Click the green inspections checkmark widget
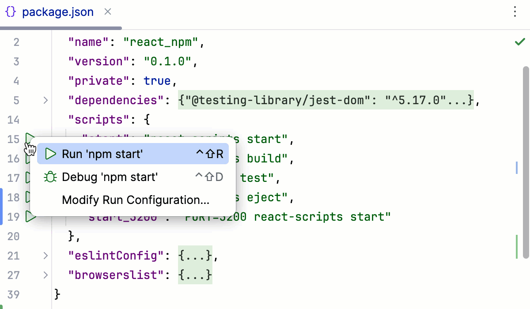 pyautogui.click(x=520, y=41)
